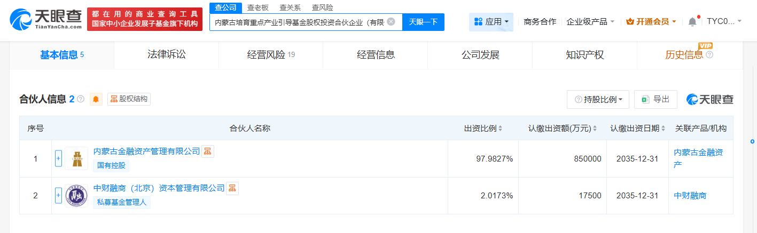Click the TianYanCha logo in the header
This screenshot has width=757, height=233.
(45, 19)
